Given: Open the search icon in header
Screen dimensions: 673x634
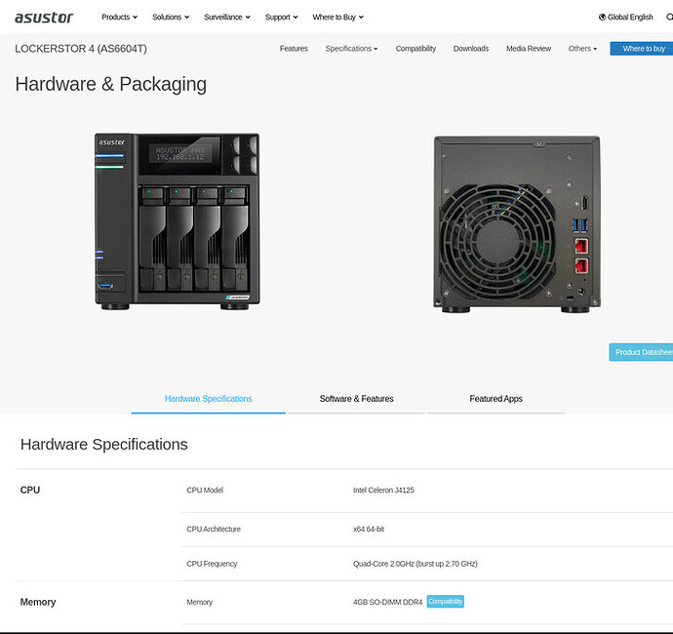Looking at the screenshot, I should tap(669, 18).
